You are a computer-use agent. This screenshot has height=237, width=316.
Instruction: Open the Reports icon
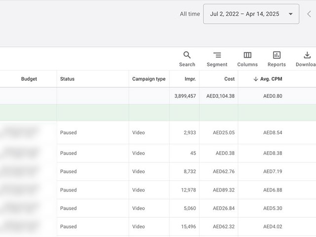[276, 55]
